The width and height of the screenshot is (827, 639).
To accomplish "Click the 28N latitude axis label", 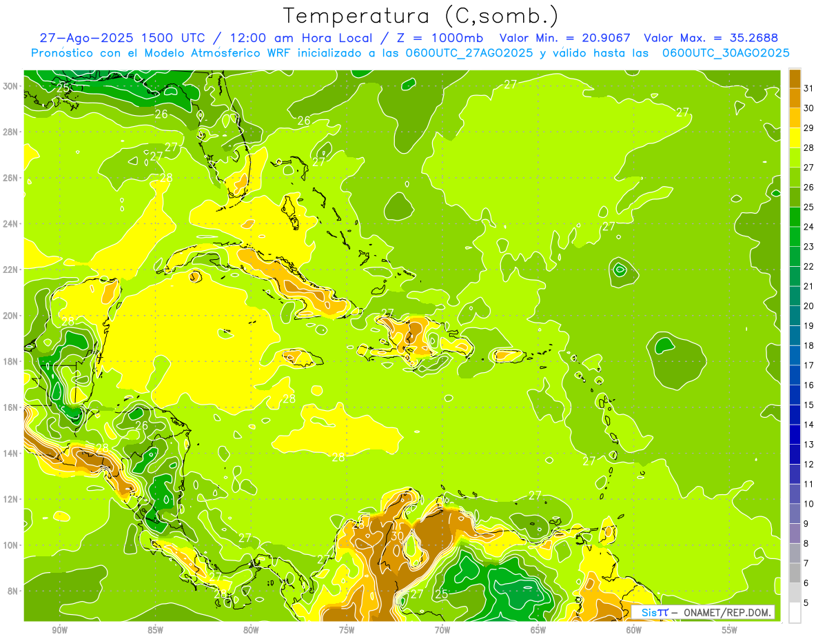I will 12,132.
